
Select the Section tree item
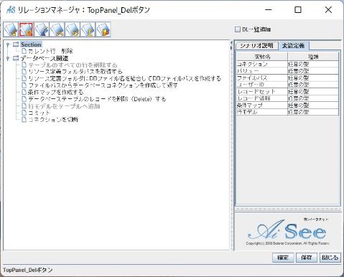click(31, 44)
